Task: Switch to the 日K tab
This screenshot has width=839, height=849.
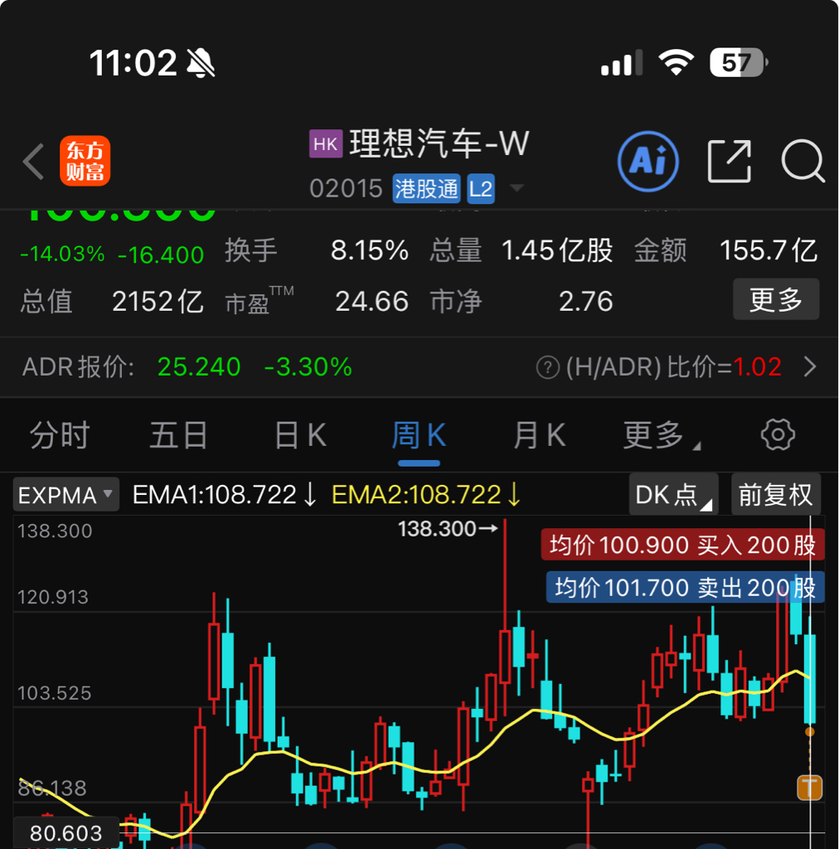Action: point(300,434)
